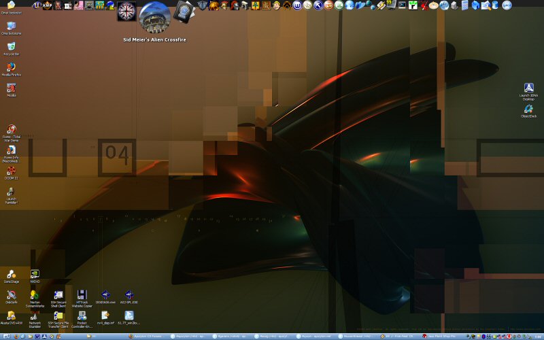Open the Mozilla desktop shortcut
This screenshot has height=340, width=544.
tap(11, 88)
